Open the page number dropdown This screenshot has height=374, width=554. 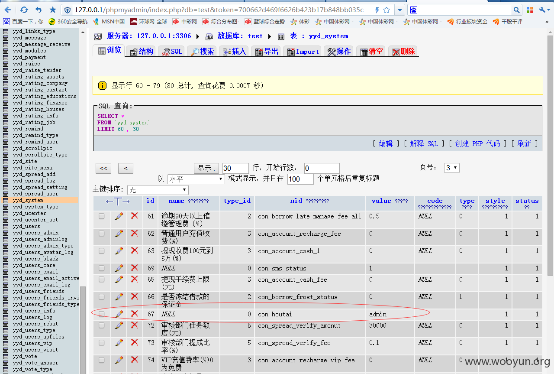[x=451, y=168]
